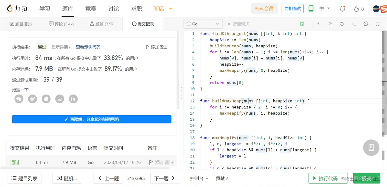Image resolution: width=387 pixels, height=187 pixels.
Task: Click the 2023/03/12 10:26 timestamp cell
Action: point(122,162)
